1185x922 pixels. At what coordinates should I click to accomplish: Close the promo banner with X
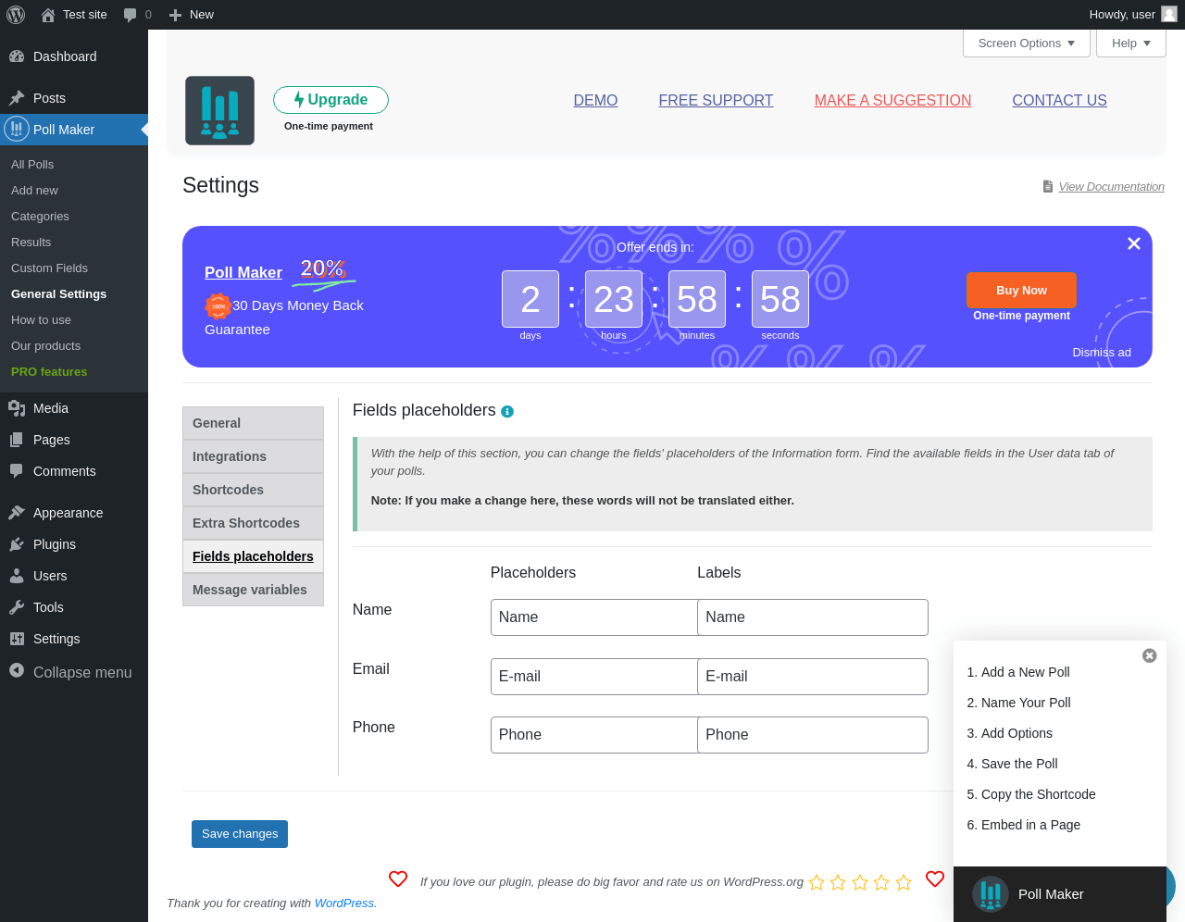(1134, 243)
